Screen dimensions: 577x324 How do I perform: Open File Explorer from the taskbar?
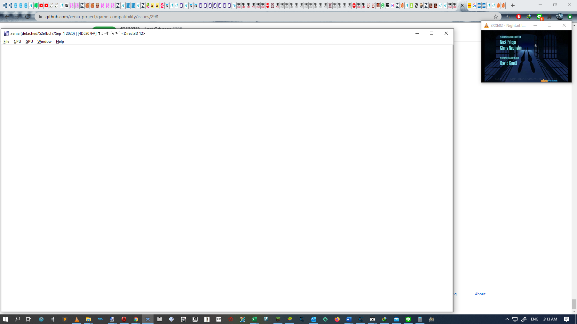[x=89, y=319]
